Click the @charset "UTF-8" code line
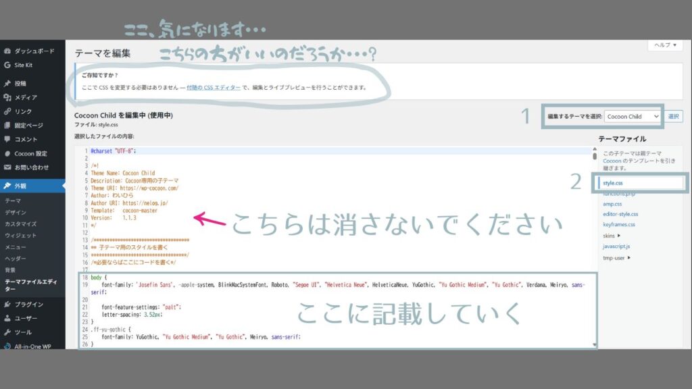This screenshot has height=389, width=692. pos(114,151)
